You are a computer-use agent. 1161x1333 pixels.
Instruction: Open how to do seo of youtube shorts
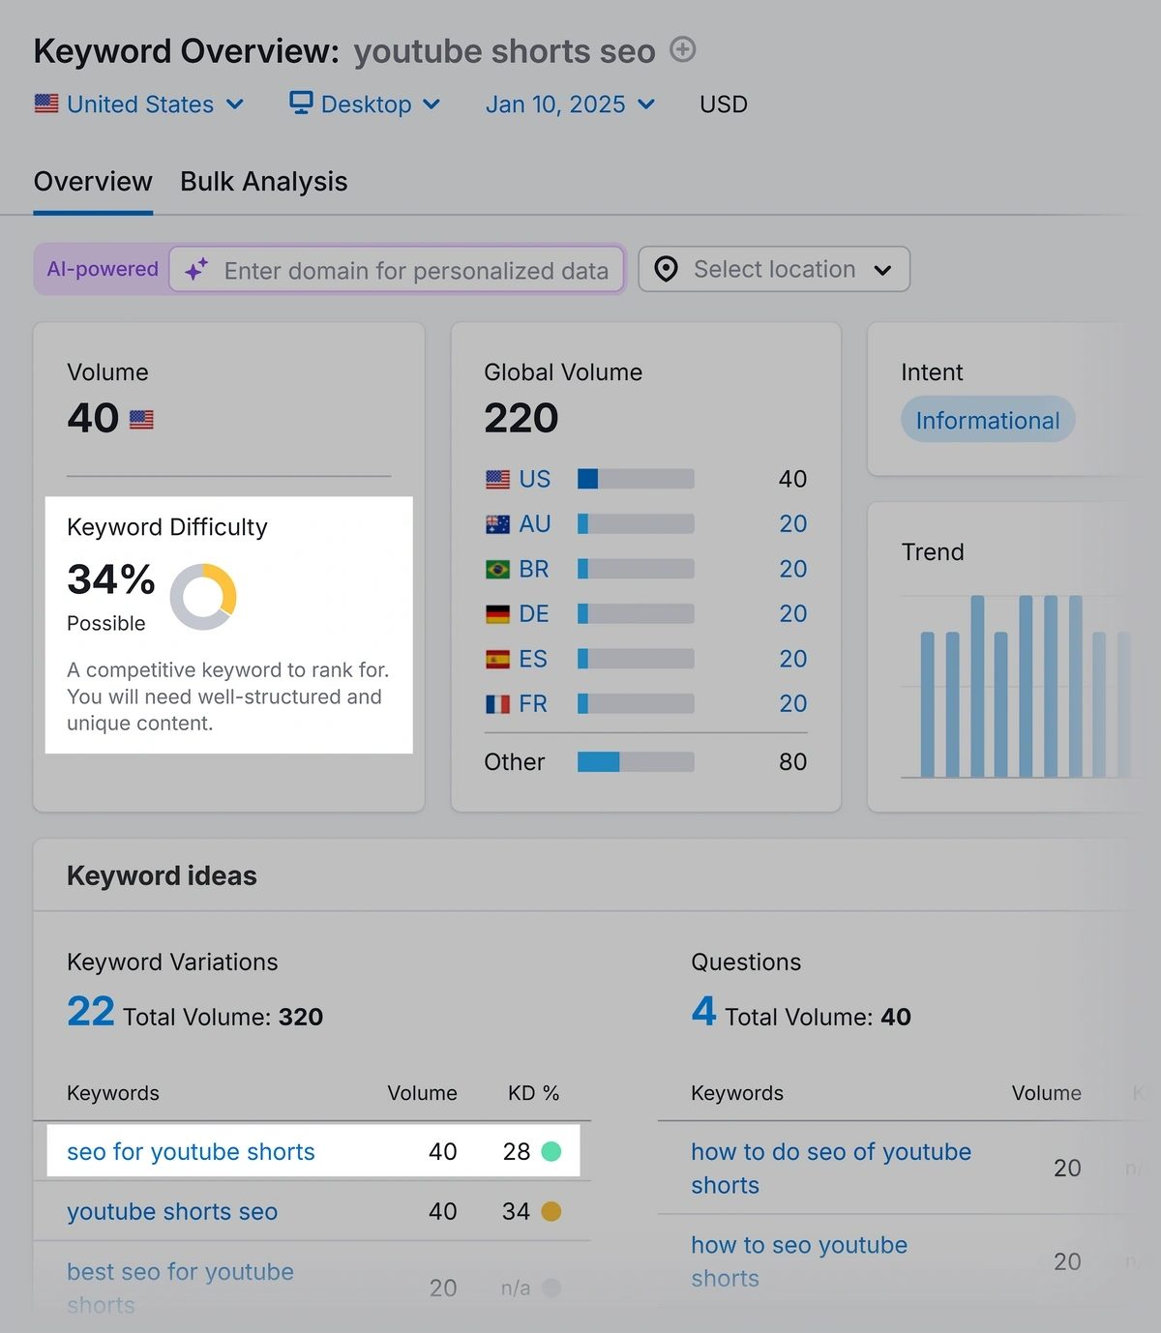click(x=830, y=1169)
